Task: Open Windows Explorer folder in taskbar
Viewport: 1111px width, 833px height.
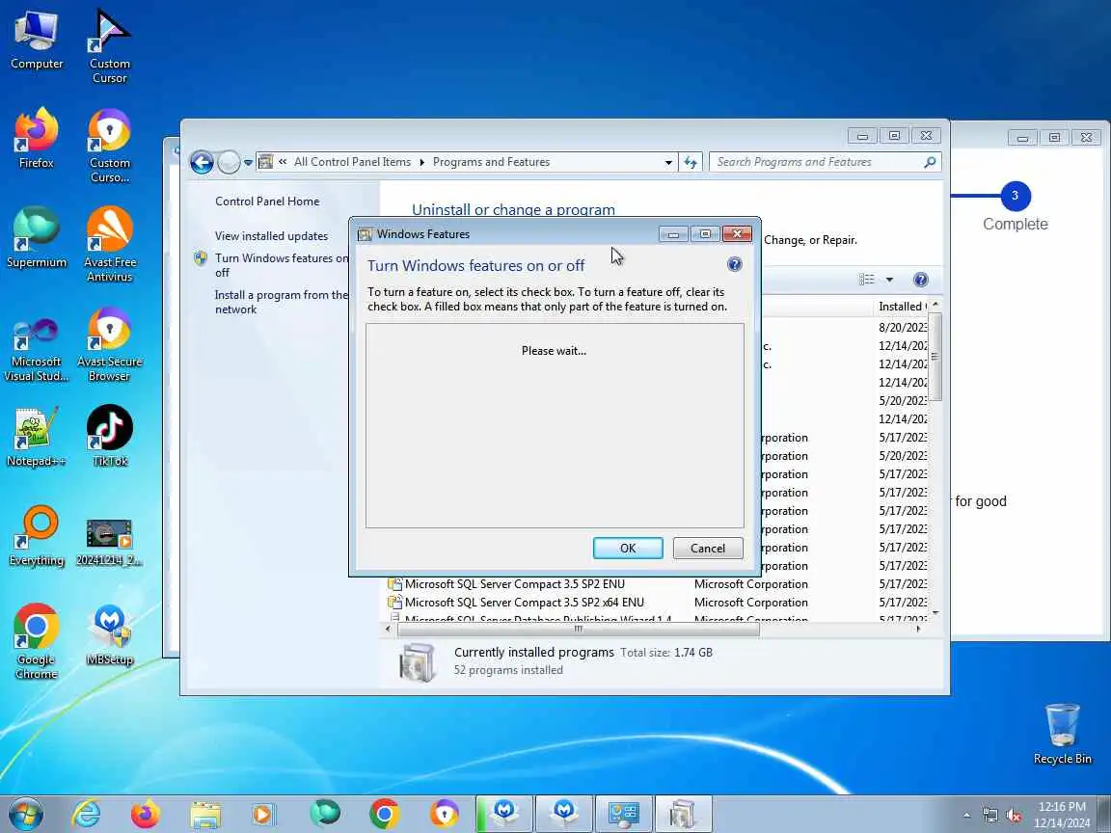Action: [205, 814]
